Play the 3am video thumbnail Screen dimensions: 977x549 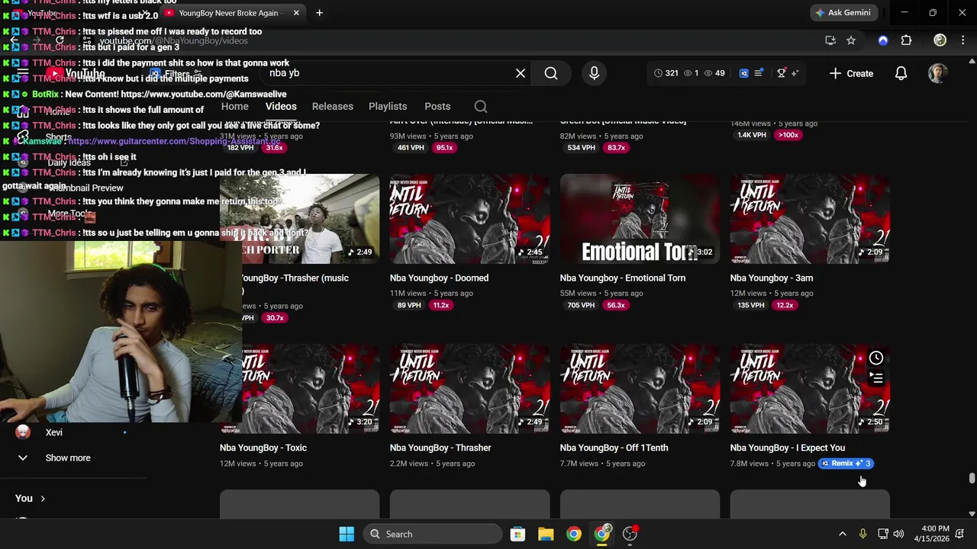pos(810,219)
